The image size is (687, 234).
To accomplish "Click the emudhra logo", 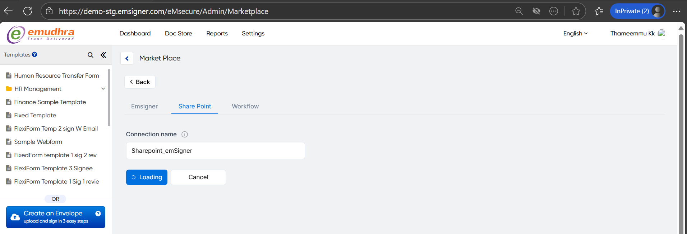I will click(x=41, y=34).
